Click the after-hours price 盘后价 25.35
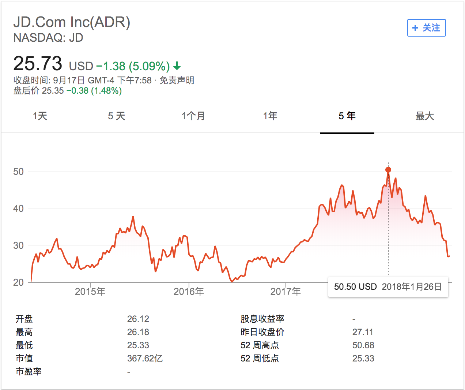465x390 pixels. tap(39, 91)
